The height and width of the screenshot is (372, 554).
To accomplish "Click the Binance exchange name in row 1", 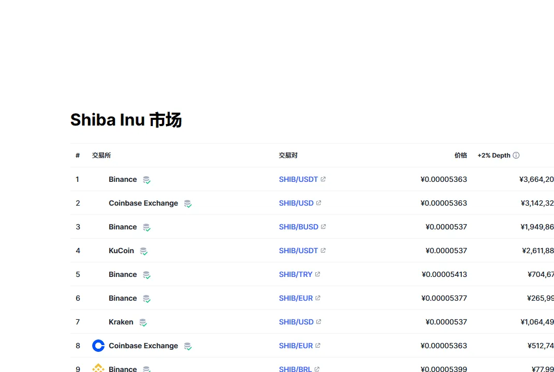I will [123, 179].
